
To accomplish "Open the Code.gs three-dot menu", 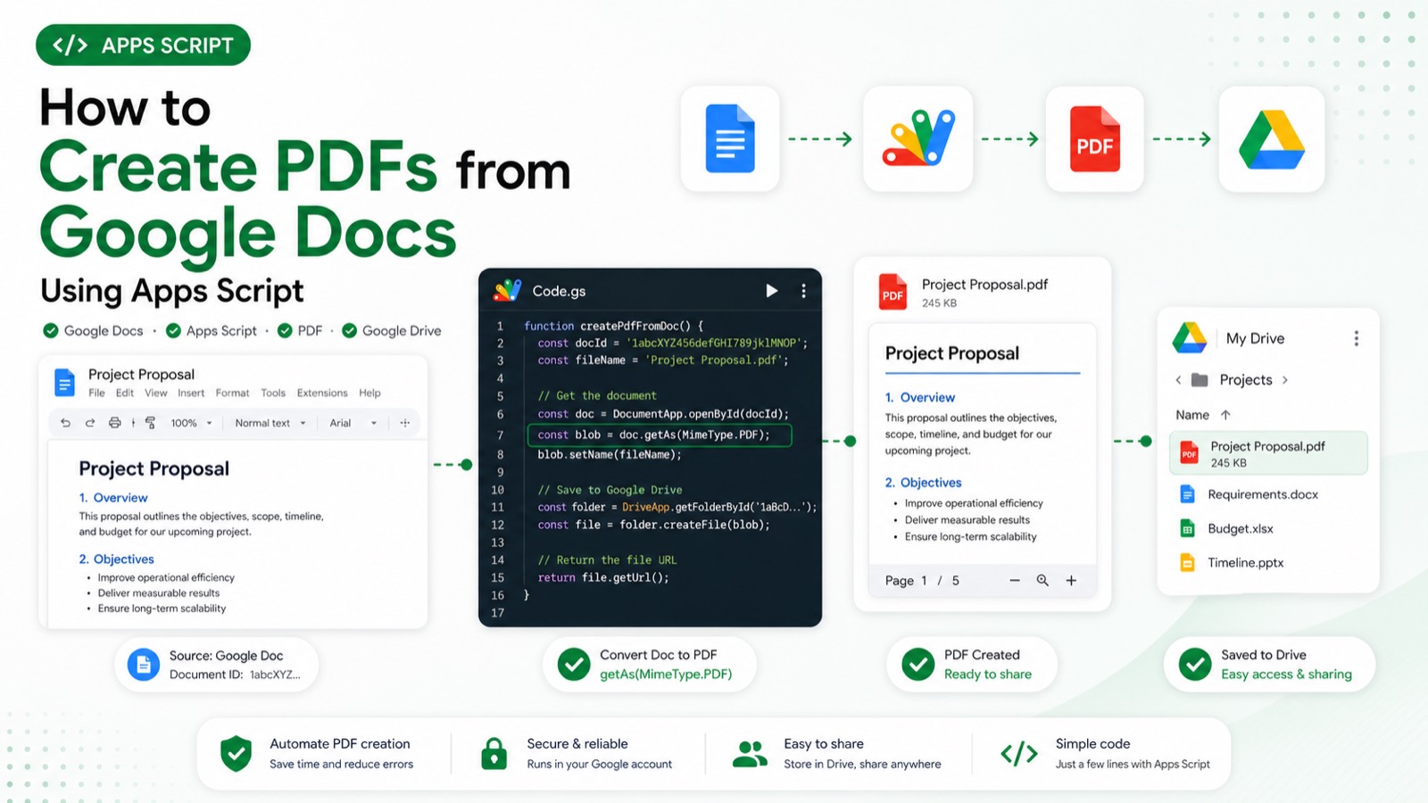I will [x=803, y=291].
